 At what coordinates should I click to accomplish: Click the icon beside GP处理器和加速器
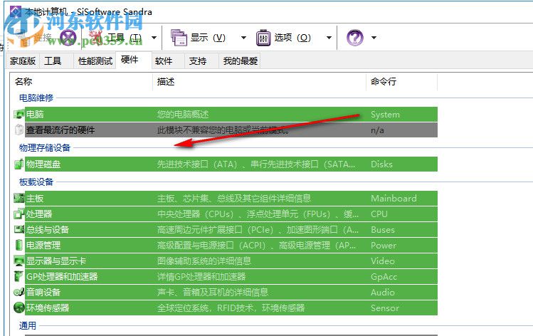coord(19,276)
